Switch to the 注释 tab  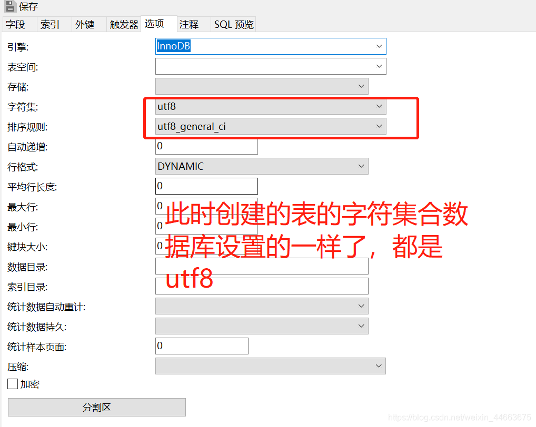point(188,24)
